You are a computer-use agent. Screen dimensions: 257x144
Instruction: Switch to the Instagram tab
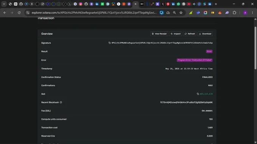[x=81, y=4]
